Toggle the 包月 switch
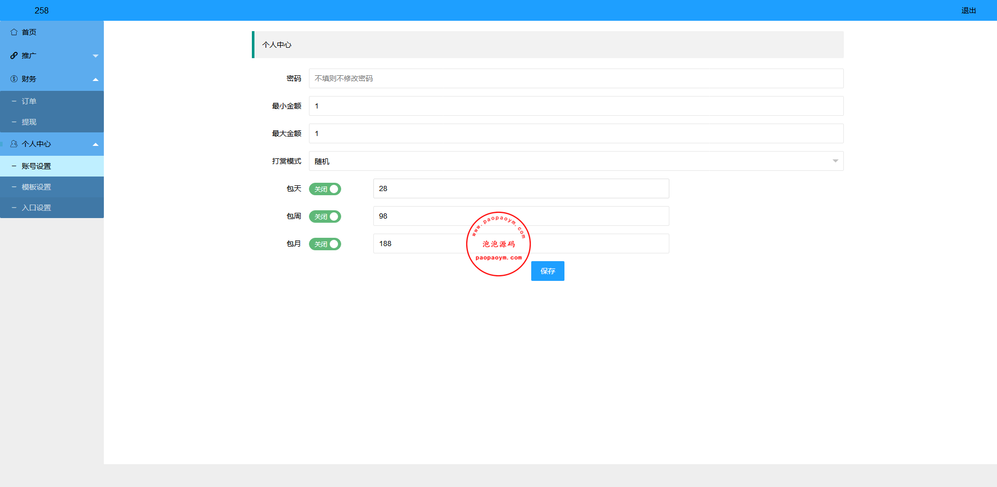The height and width of the screenshot is (487, 997). [x=325, y=244]
